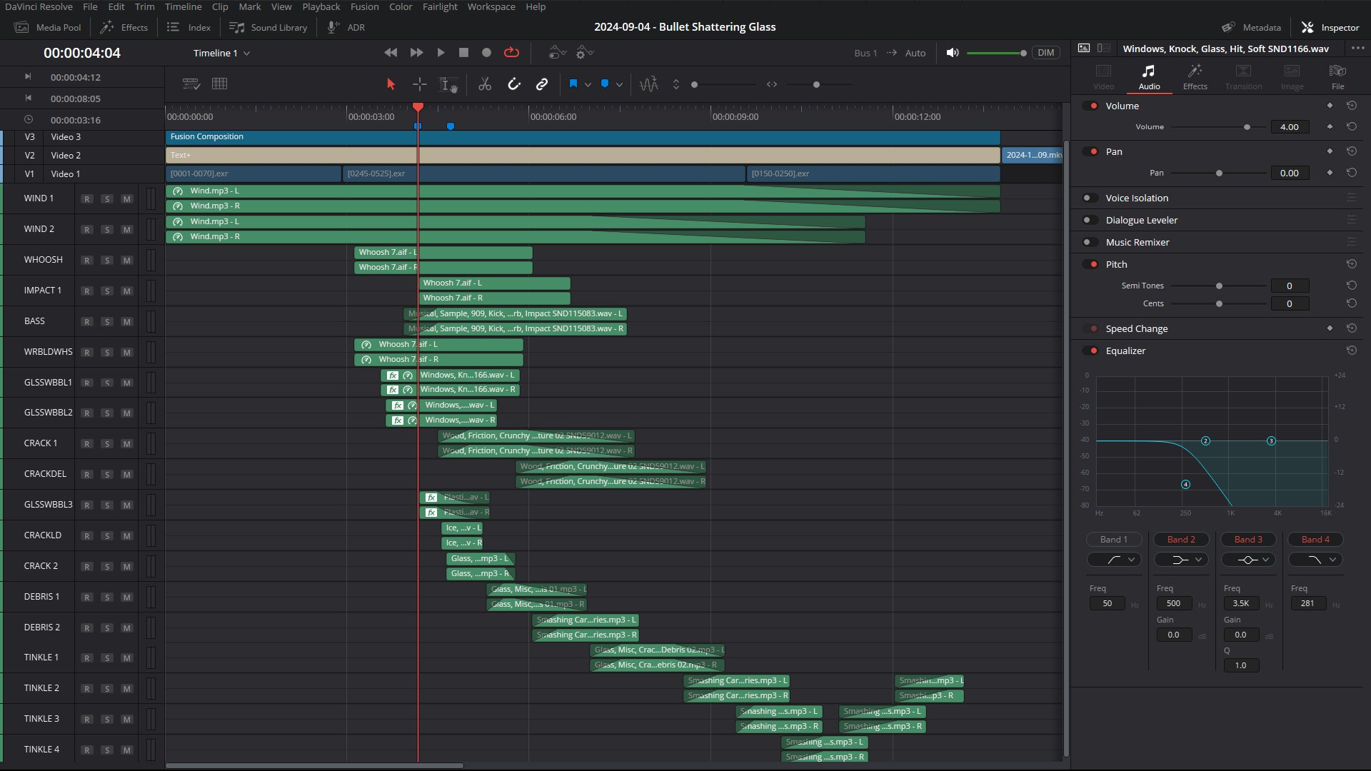Open the audio waveform zoom options
1371x771 pixels.
click(x=649, y=84)
